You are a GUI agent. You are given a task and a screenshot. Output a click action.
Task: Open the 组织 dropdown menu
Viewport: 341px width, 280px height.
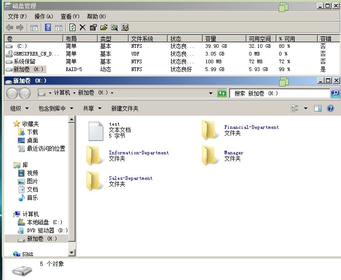19,108
